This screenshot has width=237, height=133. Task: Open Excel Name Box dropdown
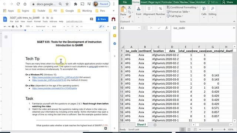(139, 28)
